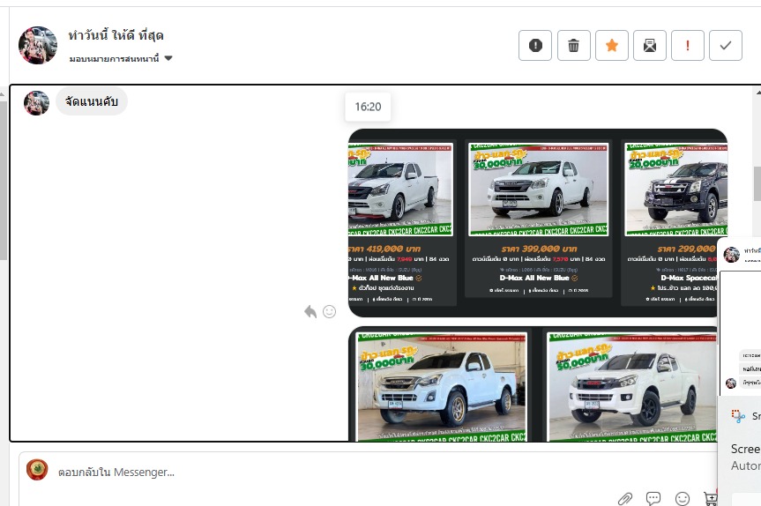761x506 pixels.
Task: Delete the conversation with the trash icon
Action: click(574, 45)
